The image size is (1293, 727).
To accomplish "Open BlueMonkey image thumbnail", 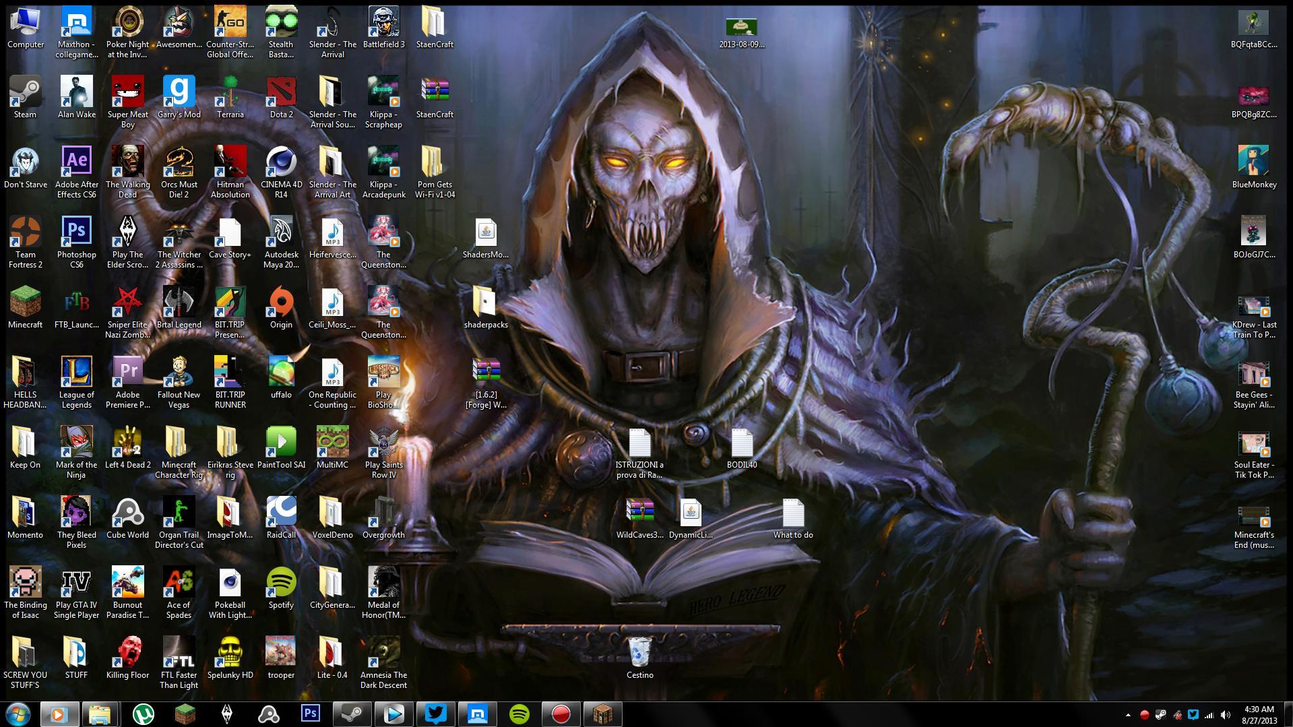I will [x=1254, y=168].
